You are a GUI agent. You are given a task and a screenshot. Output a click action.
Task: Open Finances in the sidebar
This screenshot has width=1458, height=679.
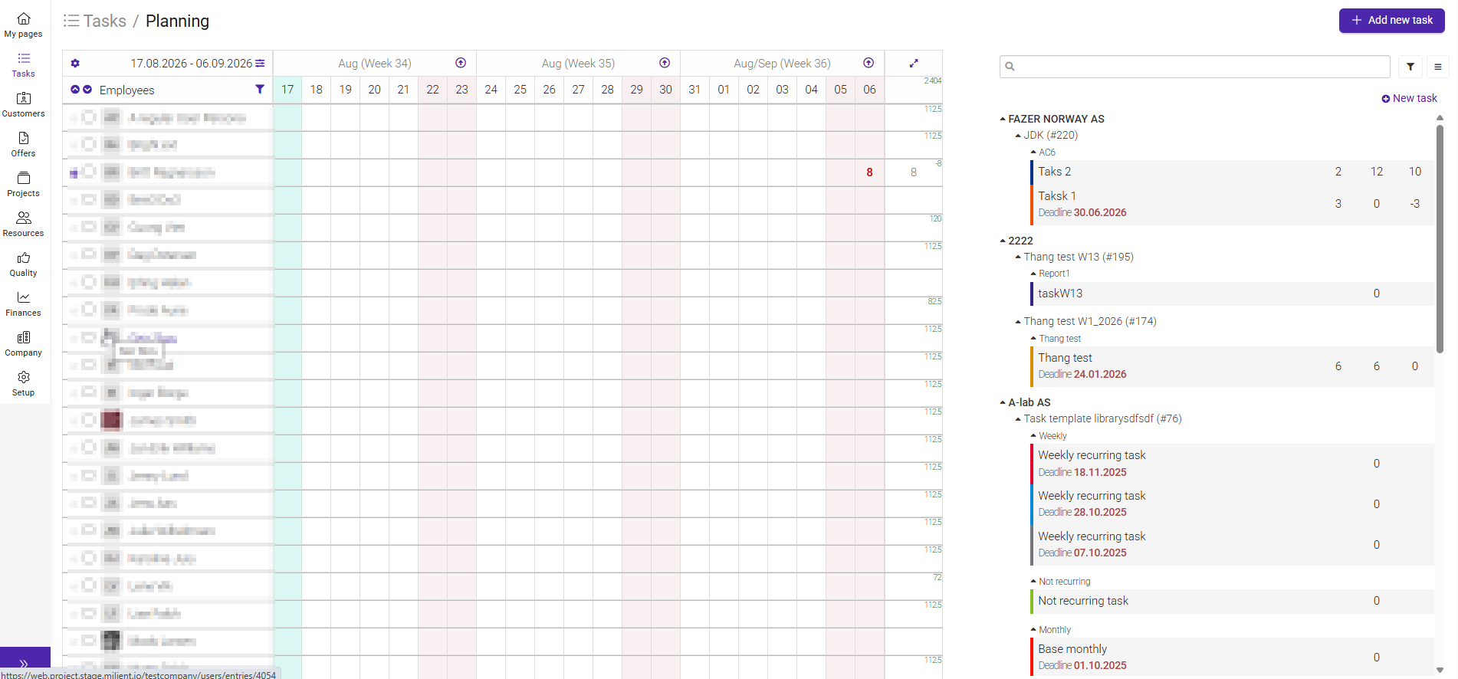point(23,303)
